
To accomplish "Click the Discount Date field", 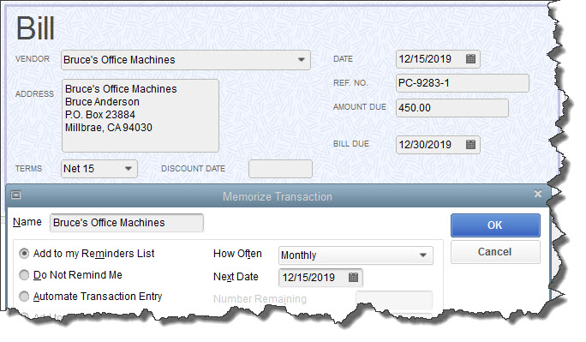I will click(x=280, y=169).
